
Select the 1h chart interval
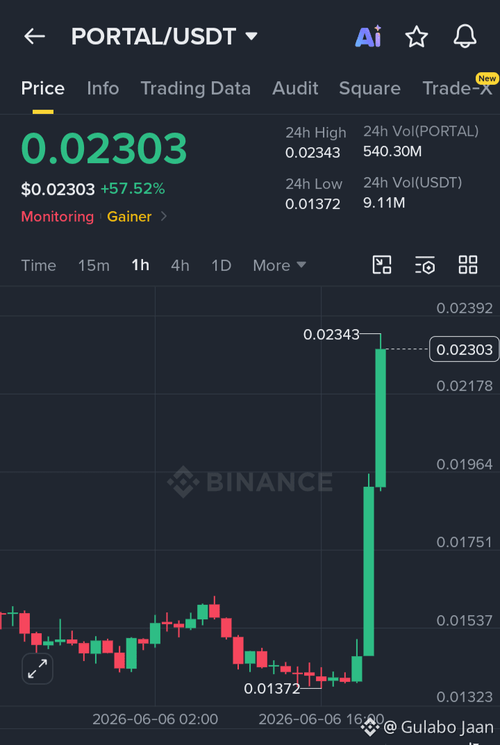click(x=140, y=265)
